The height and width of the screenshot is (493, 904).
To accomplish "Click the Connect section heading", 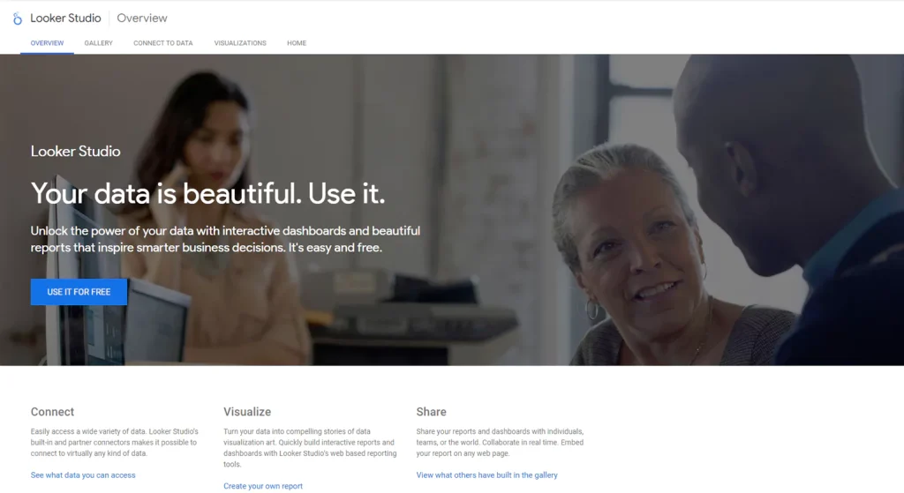I will pos(52,412).
